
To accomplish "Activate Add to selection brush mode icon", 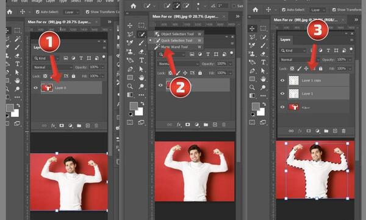I will coord(177,5).
